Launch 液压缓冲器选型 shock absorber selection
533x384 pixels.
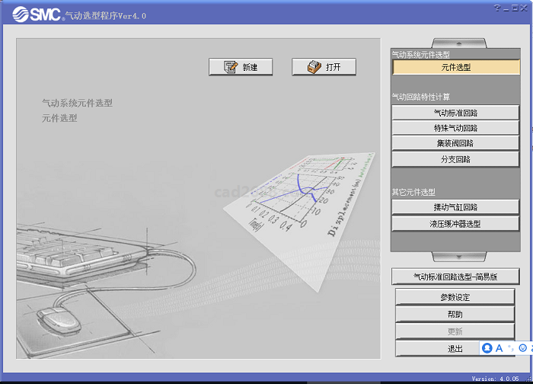pos(456,224)
